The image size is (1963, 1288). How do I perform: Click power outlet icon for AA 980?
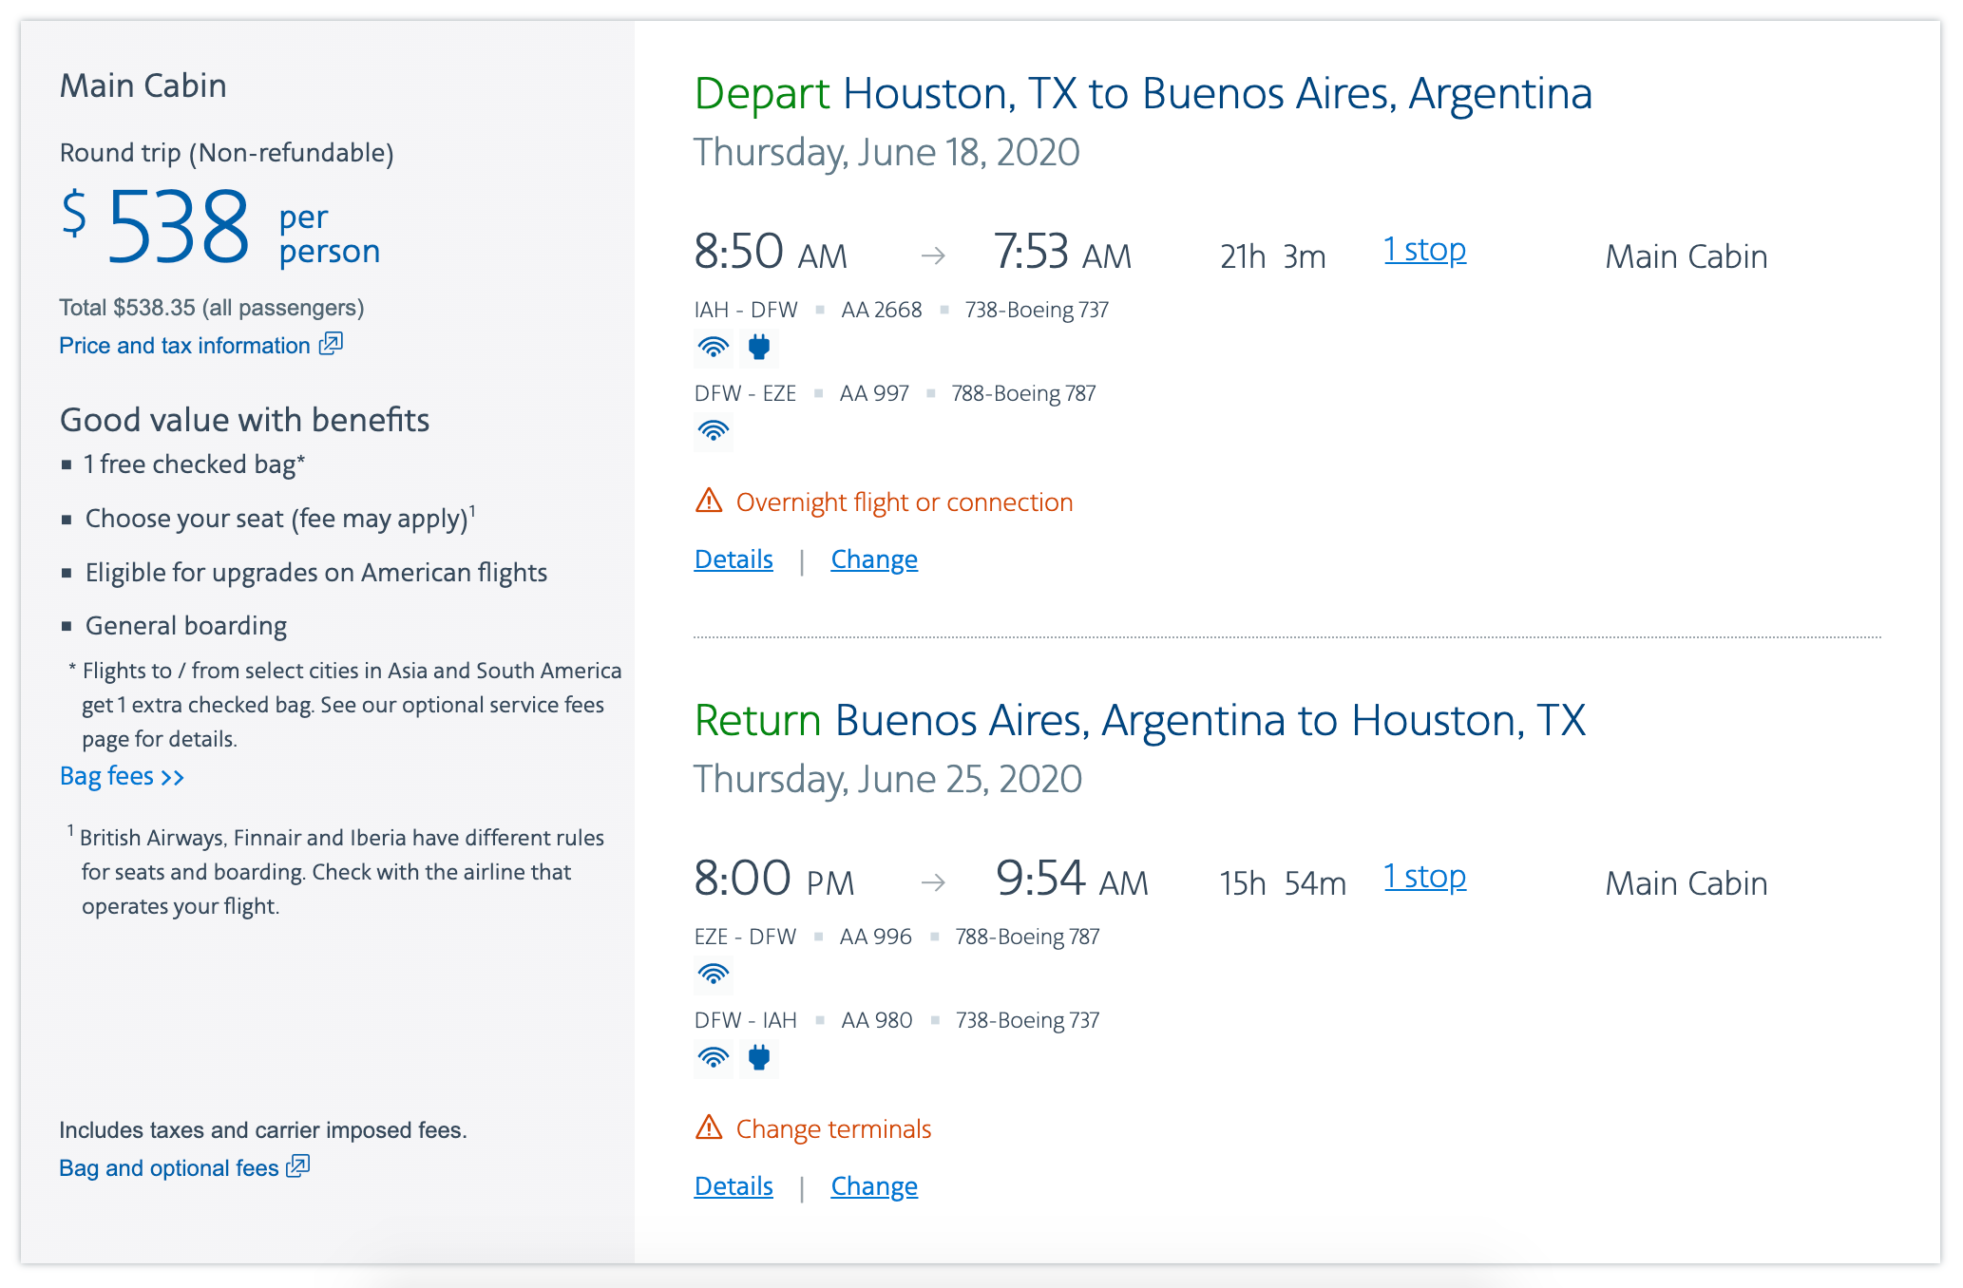click(x=758, y=1058)
